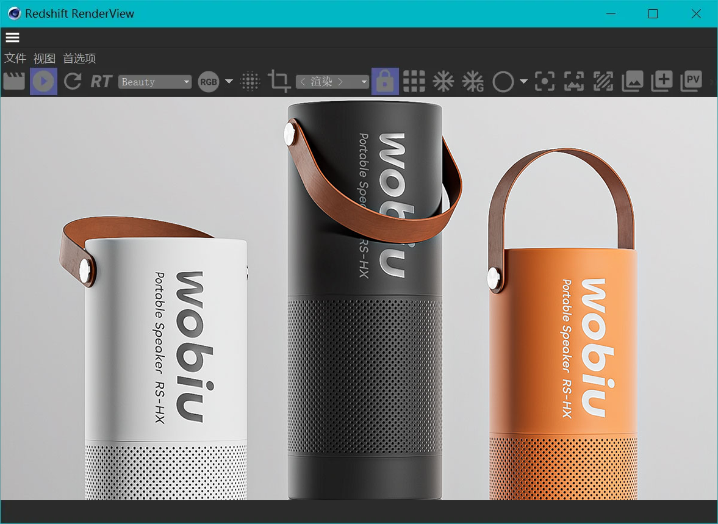
Task: Open the 视图 menu
Action: click(x=45, y=58)
